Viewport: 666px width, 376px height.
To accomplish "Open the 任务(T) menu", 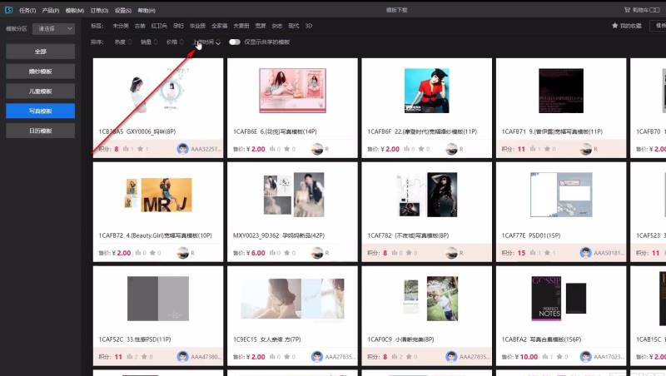I will pos(27,10).
